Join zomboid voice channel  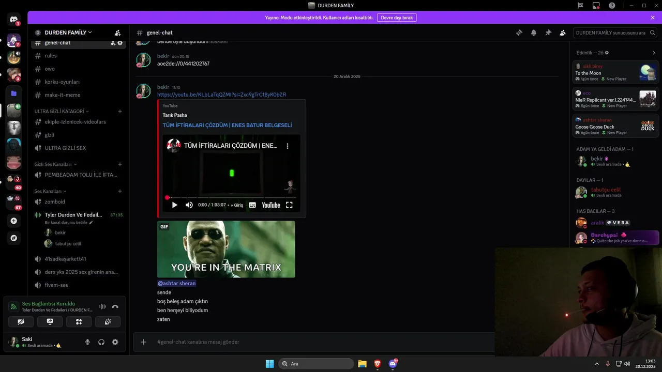pyautogui.click(x=79, y=202)
